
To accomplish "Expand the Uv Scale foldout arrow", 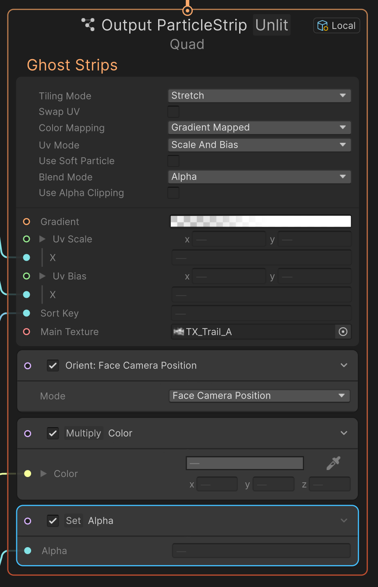I will [x=42, y=239].
